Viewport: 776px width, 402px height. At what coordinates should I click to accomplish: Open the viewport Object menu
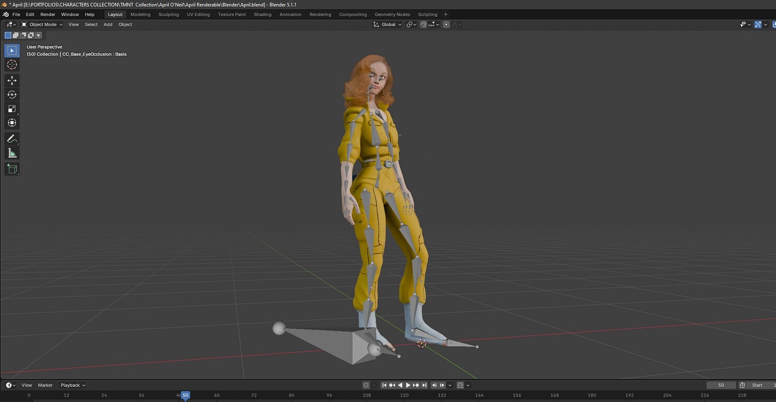125,24
